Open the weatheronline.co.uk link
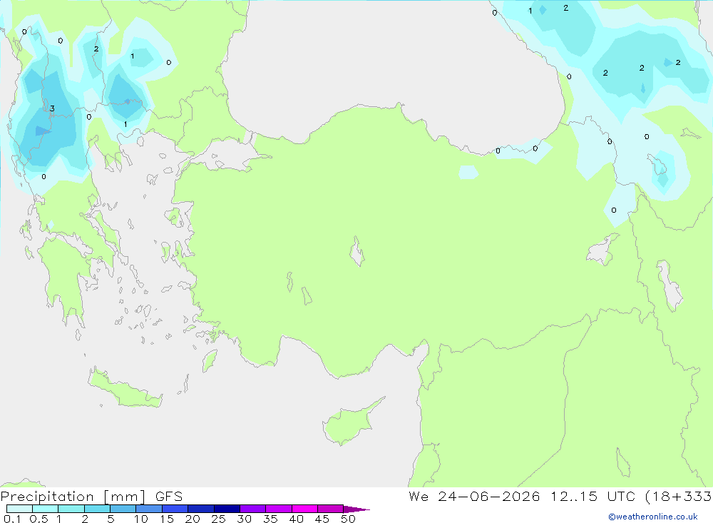This screenshot has height=523, width=713. point(653,517)
